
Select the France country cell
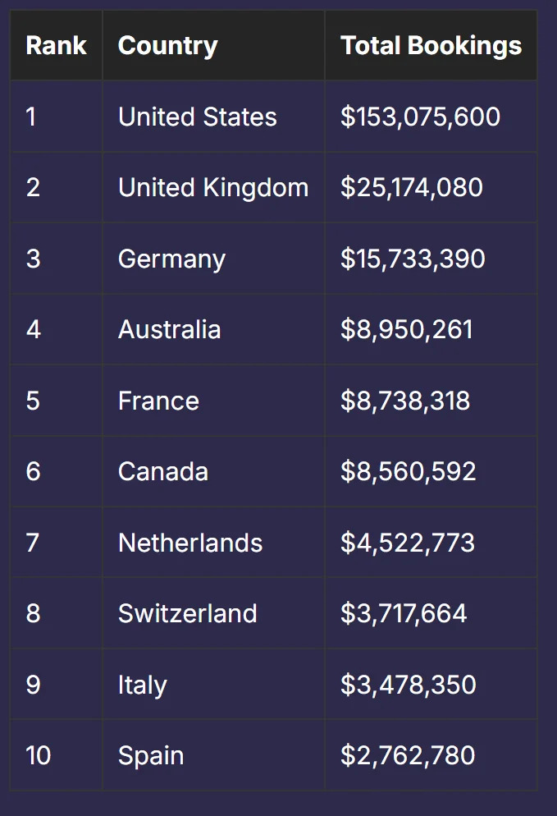click(158, 401)
